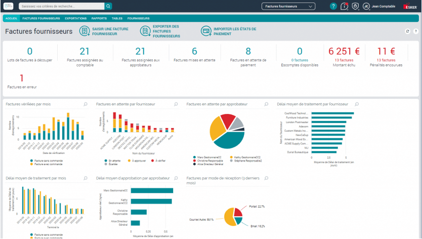The image size is (422, 239).
Task: Click the search magnifier button
Action: click(108, 7)
